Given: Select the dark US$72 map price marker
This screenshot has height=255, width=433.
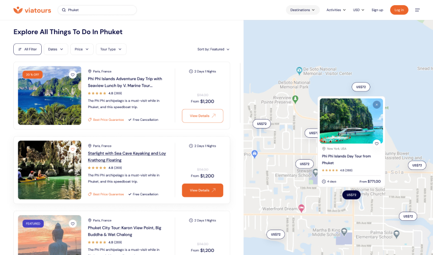Looking at the screenshot, I should 351,195.
